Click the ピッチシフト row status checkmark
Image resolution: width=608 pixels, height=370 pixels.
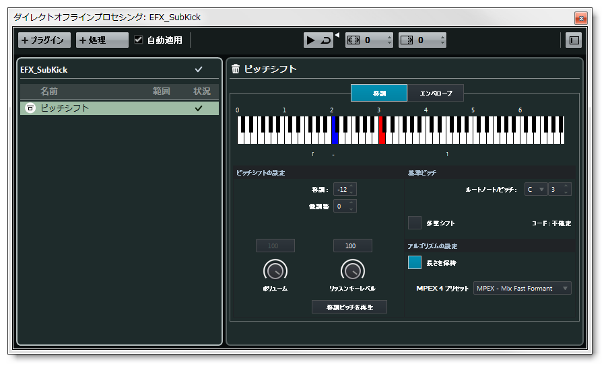tap(199, 108)
